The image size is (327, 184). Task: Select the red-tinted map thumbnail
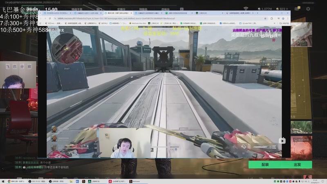coord(301,148)
